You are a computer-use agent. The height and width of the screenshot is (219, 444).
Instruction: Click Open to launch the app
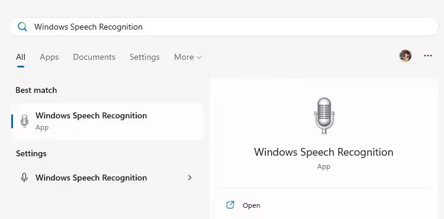tap(251, 205)
